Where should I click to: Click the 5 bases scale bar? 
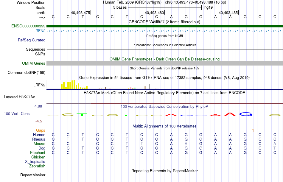(x=165, y=7)
